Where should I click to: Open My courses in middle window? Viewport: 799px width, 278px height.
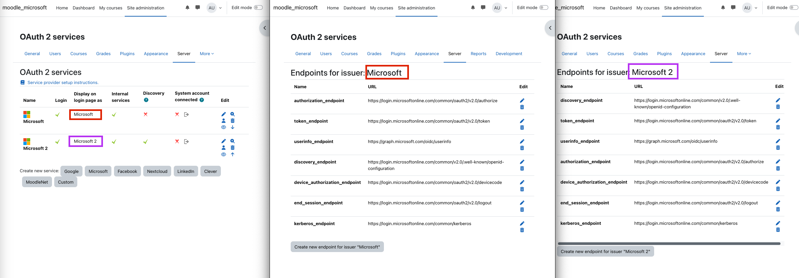(382, 8)
